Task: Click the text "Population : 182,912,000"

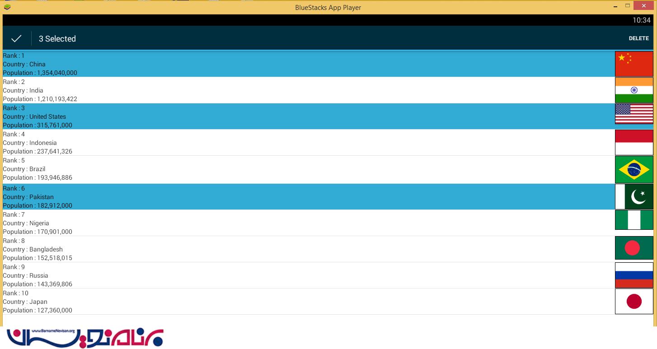Action: (38, 205)
